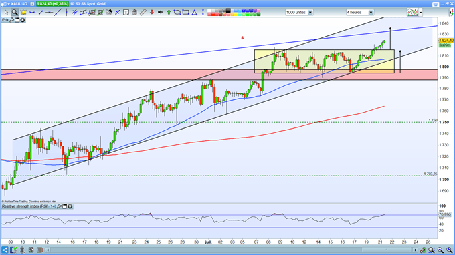Pick the yellow color swatch

point(236,14)
